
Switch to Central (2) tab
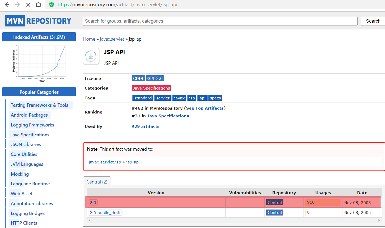coord(97,182)
